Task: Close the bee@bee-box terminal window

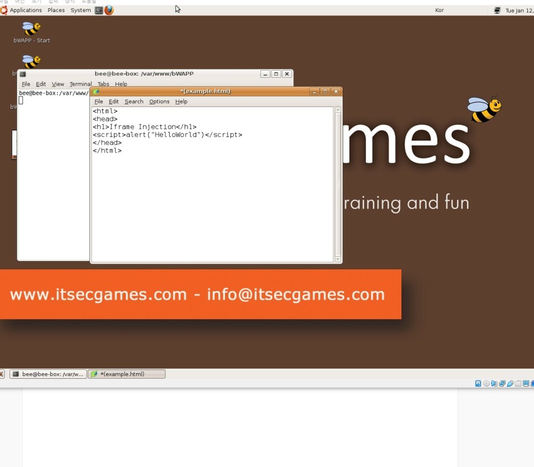Action: (287, 74)
